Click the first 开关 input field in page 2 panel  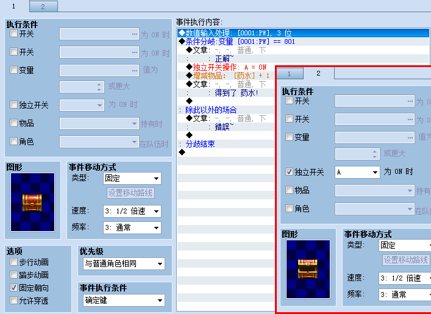tap(375, 101)
